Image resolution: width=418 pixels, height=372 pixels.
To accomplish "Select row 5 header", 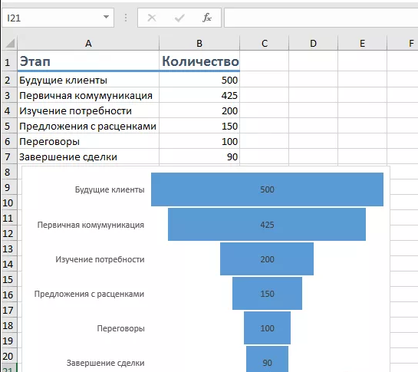I will point(8,126).
